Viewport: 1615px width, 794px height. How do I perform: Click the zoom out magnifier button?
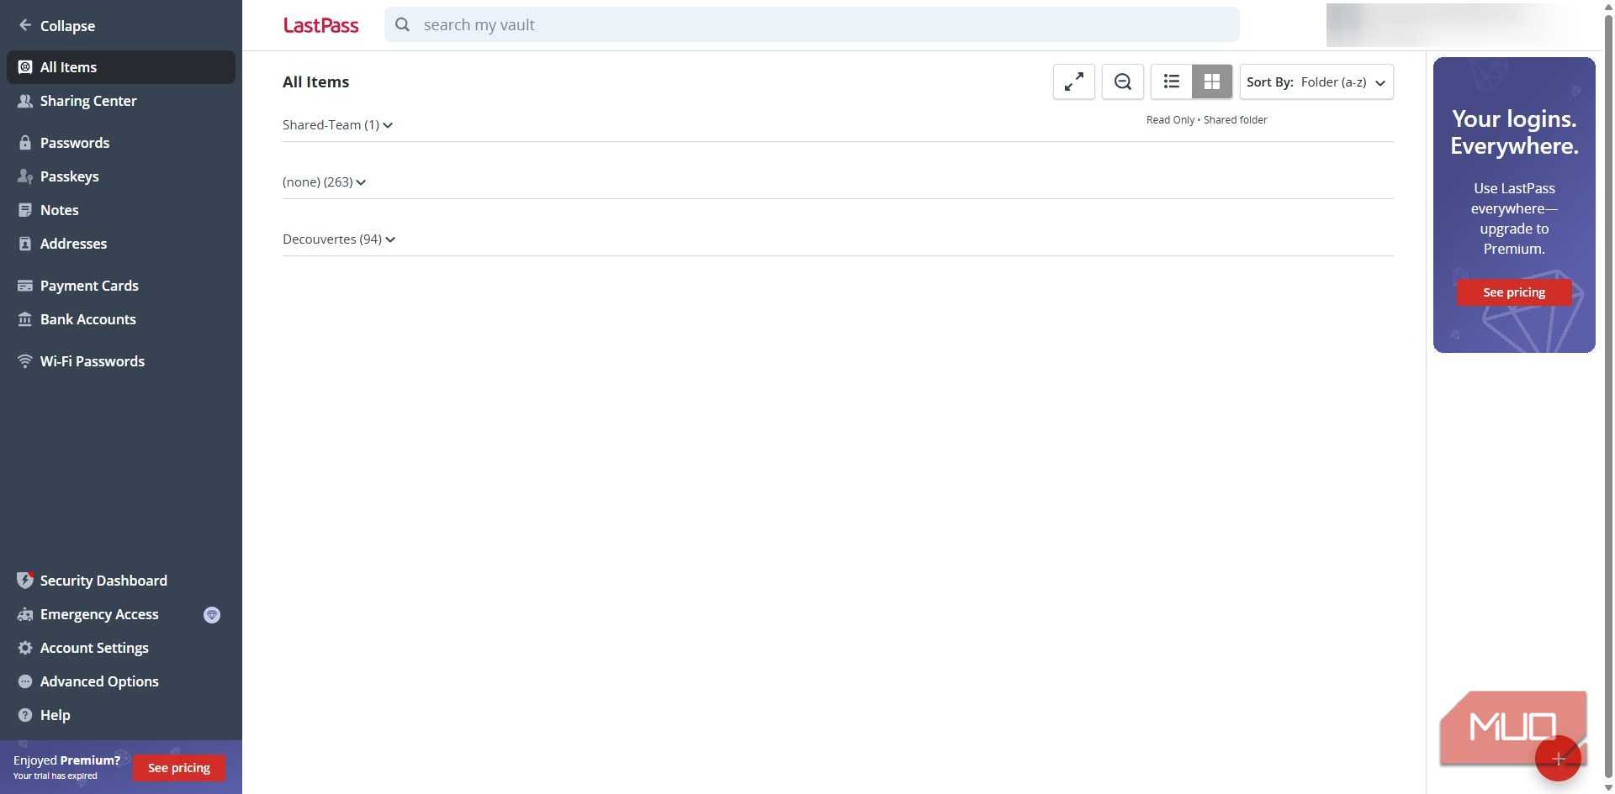pos(1123,82)
